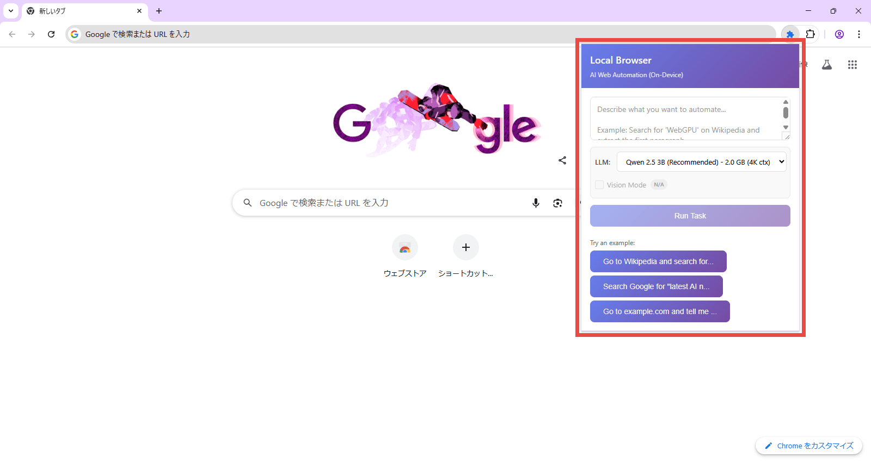Click the task box scroll-up arrow
This screenshot has height=463, width=871.
tap(786, 102)
